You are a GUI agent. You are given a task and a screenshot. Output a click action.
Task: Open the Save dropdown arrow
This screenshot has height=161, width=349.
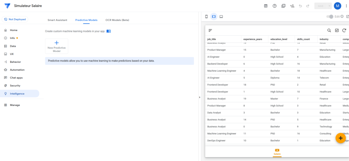[x=329, y=6]
